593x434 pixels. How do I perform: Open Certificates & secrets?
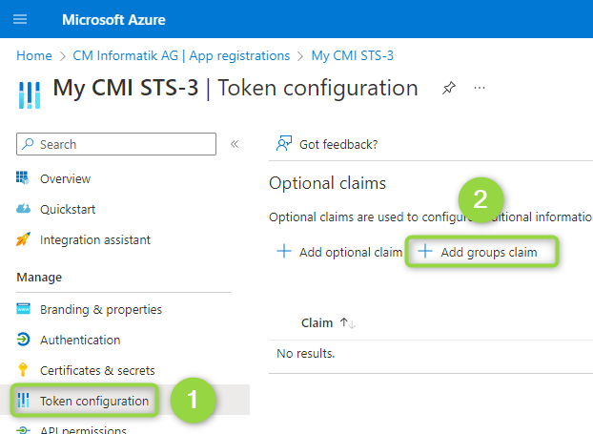tap(97, 370)
